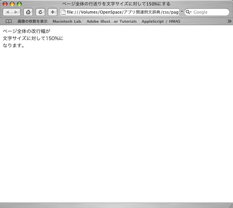Viewport: 233px width, 208px height.
Task: Click the text line 文字サイズに対して150%に
Action: tap(33, 38)
